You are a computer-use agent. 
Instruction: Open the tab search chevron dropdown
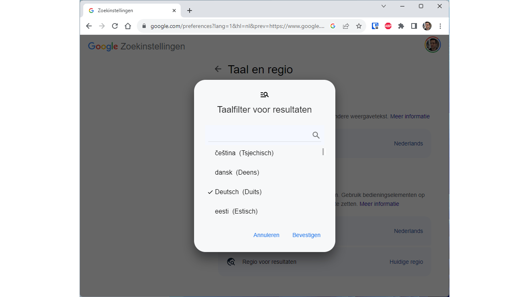tap(384, 6)
